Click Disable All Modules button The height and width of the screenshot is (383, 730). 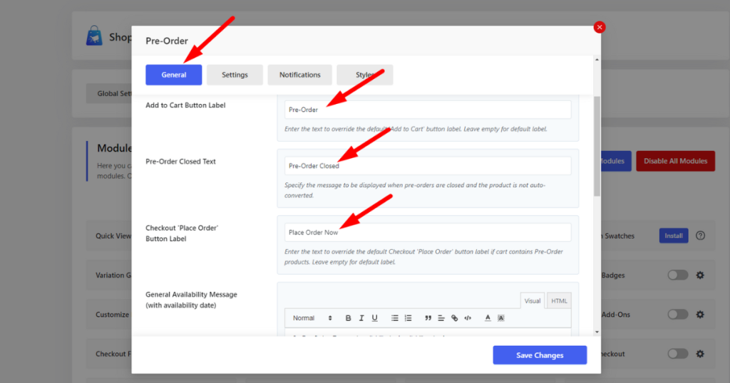point(676,161)
